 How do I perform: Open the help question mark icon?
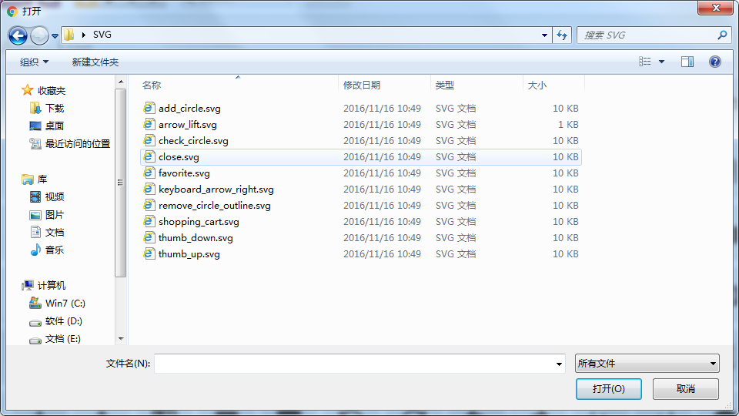click(715, 62)
